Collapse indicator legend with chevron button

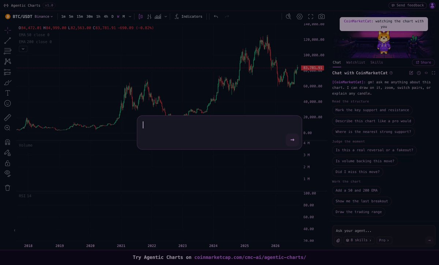coord(23,49)
